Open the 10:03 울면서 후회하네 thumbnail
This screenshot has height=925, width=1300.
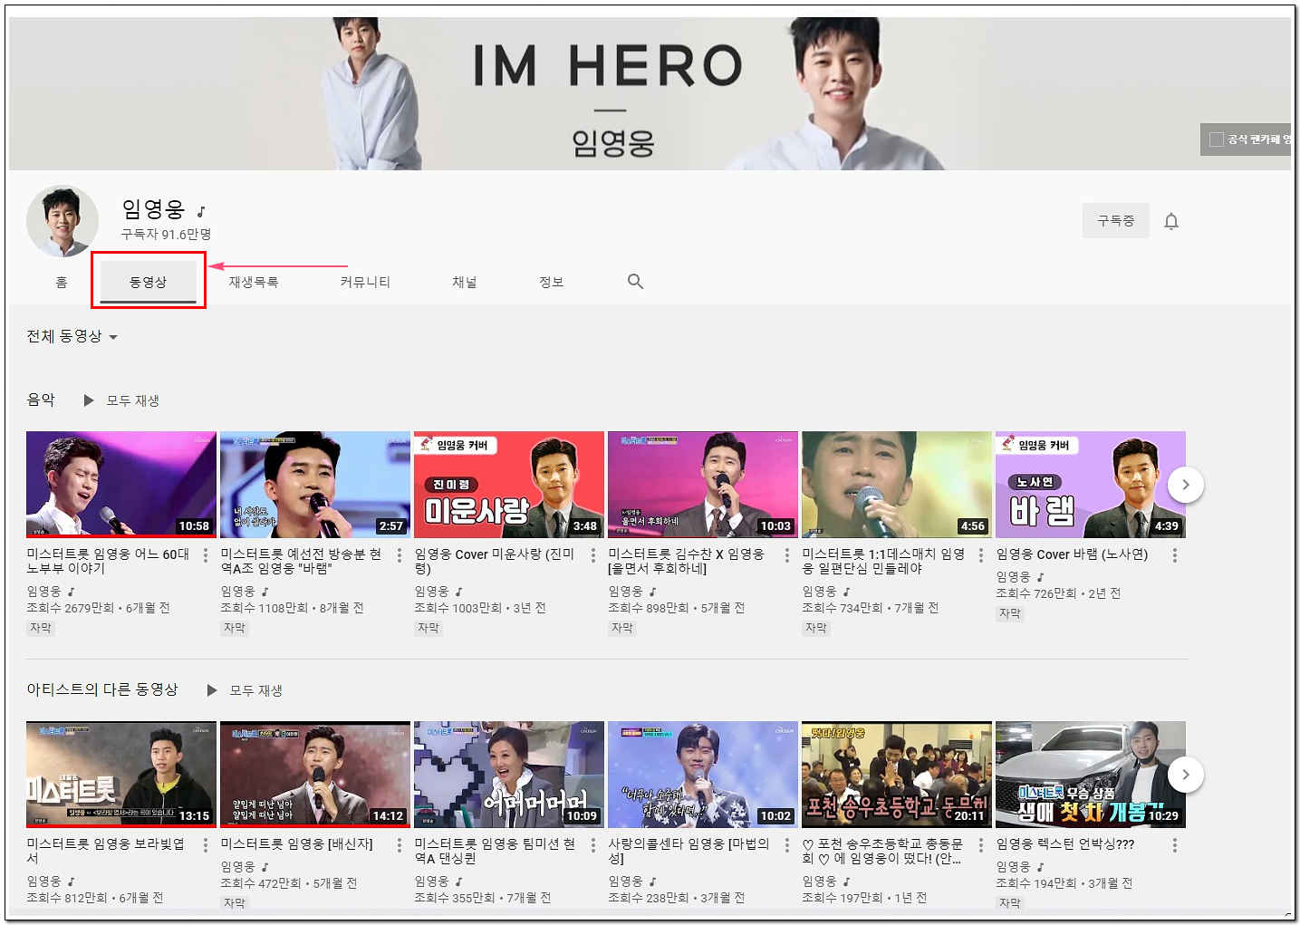click(x=703, y=485)
